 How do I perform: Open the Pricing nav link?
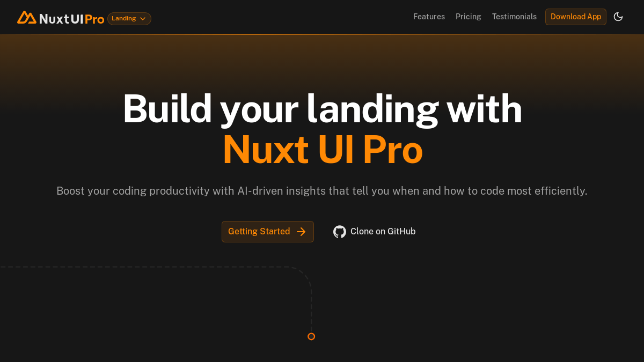[469, 17]
